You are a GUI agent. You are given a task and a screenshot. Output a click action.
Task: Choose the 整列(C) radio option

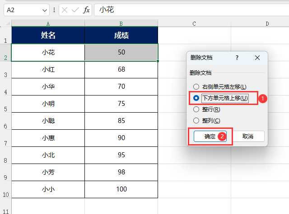pyautogui.click(x=196, y=121)
